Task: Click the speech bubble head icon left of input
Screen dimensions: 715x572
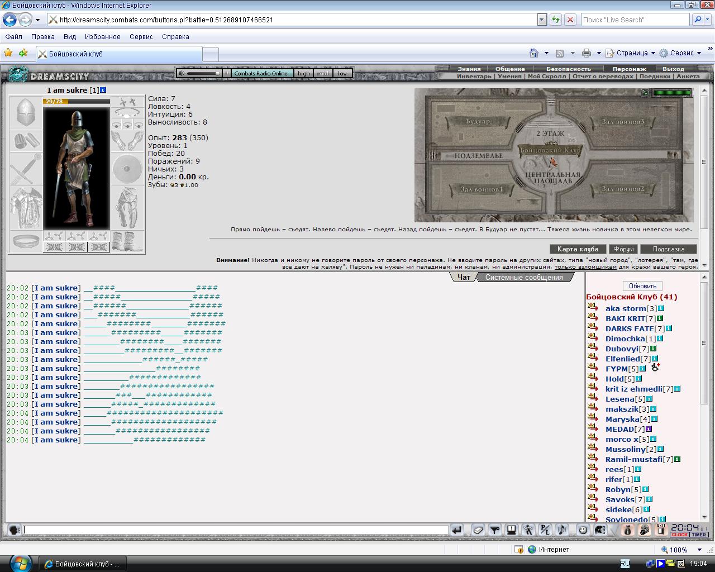Action: pos(15,530)
